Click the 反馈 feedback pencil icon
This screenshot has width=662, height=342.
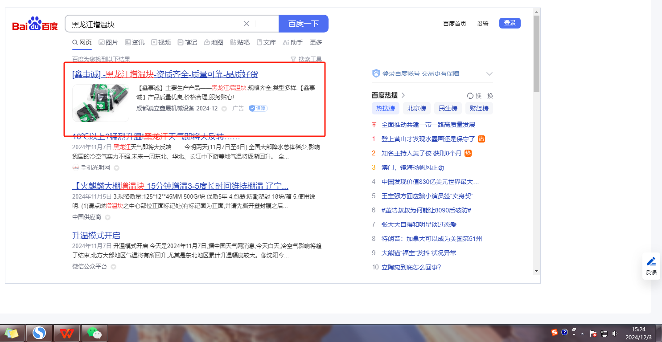click(x=651, y=261)
